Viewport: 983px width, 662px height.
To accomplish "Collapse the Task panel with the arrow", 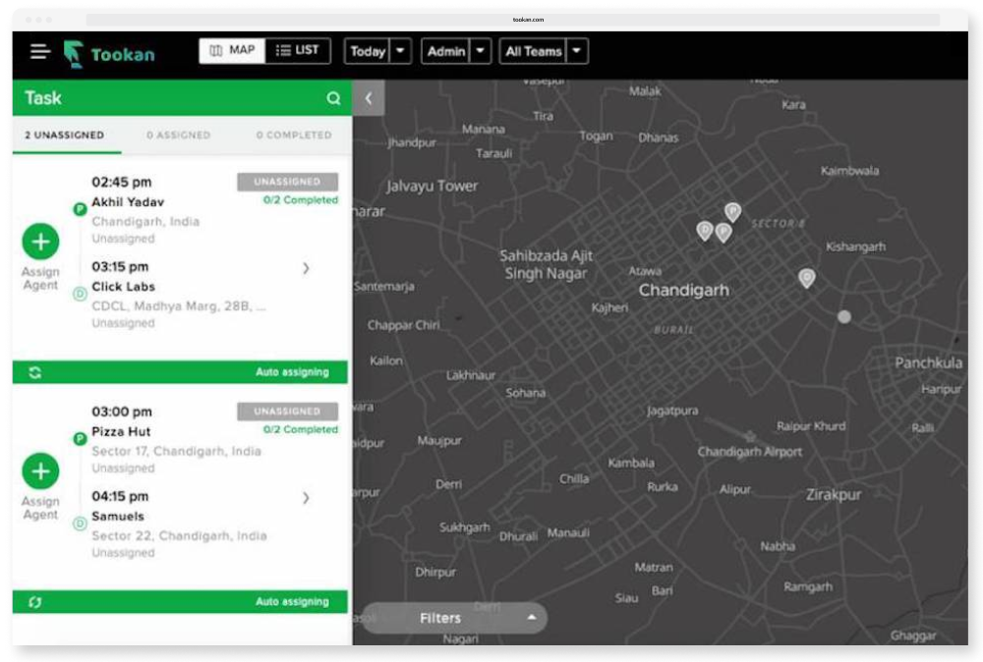I will click(x=369, y=97).
